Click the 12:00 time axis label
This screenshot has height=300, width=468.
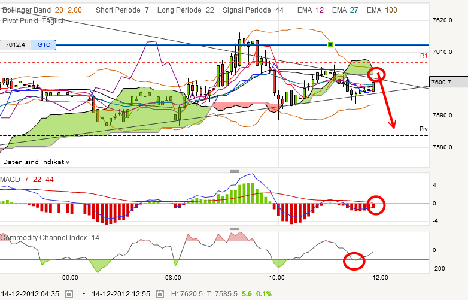point(380,278)
